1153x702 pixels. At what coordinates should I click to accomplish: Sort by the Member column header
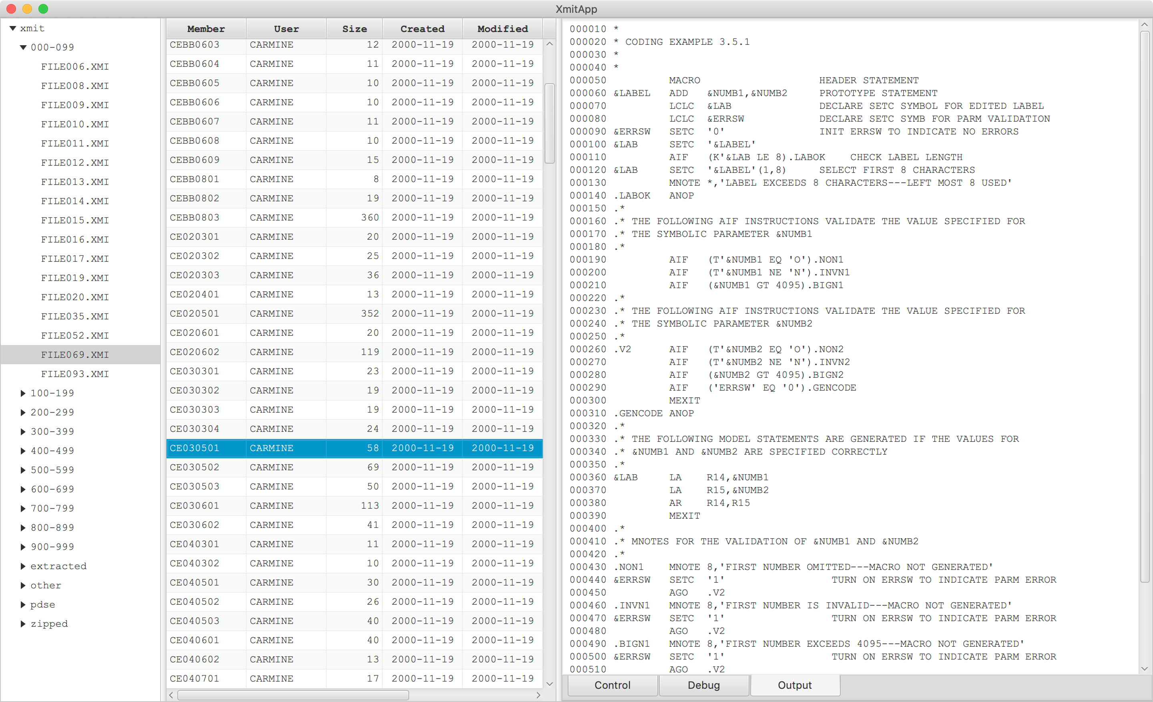coord(206,29)
